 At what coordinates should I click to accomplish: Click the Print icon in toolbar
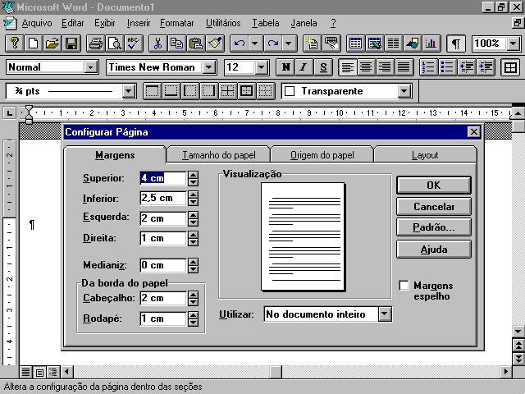click(x=96, y=44)
